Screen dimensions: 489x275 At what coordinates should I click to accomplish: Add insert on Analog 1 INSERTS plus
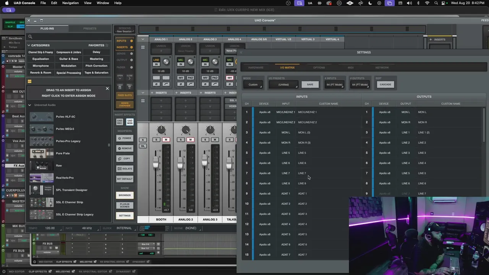152,93
